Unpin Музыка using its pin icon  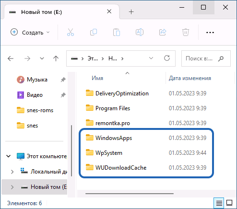coord(63,80)
